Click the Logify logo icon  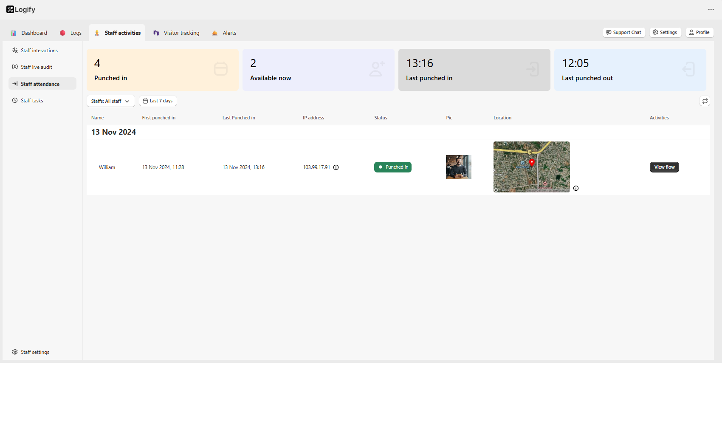point(10,9)
